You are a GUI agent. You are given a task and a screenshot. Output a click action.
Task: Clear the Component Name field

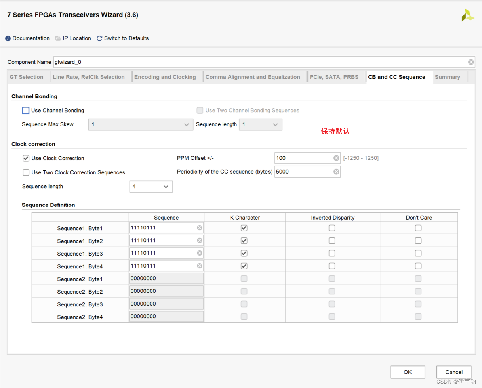471,62
